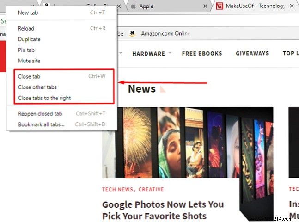Screen dimensions: 299x223
Task: Choose Bookmark all tabs option
Action: (41, 124)
